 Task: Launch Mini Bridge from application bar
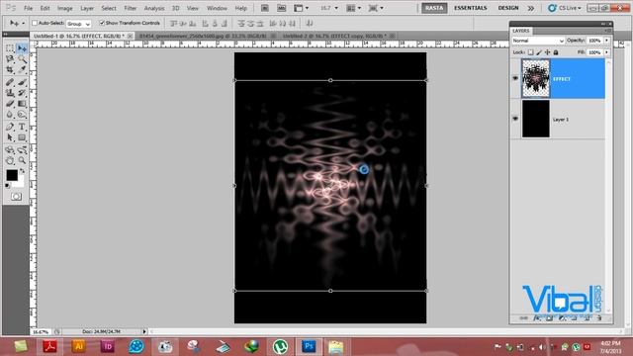click(281, 8)
